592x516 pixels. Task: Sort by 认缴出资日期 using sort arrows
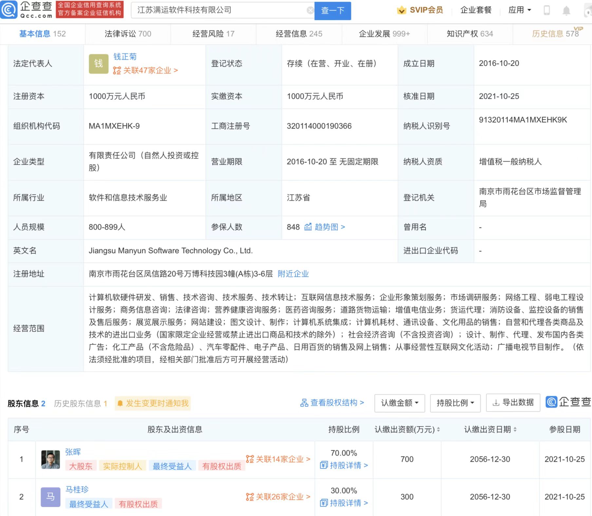[515, 429]
